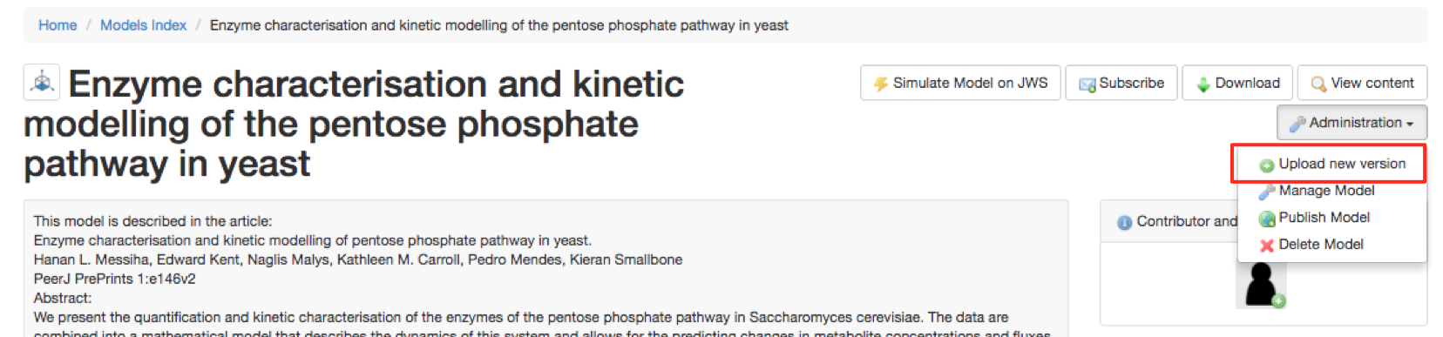Click the globe Publish Model icon
Viewport: 1443px width, 337px height.
pyautogui.click(x=1267, y=219)
